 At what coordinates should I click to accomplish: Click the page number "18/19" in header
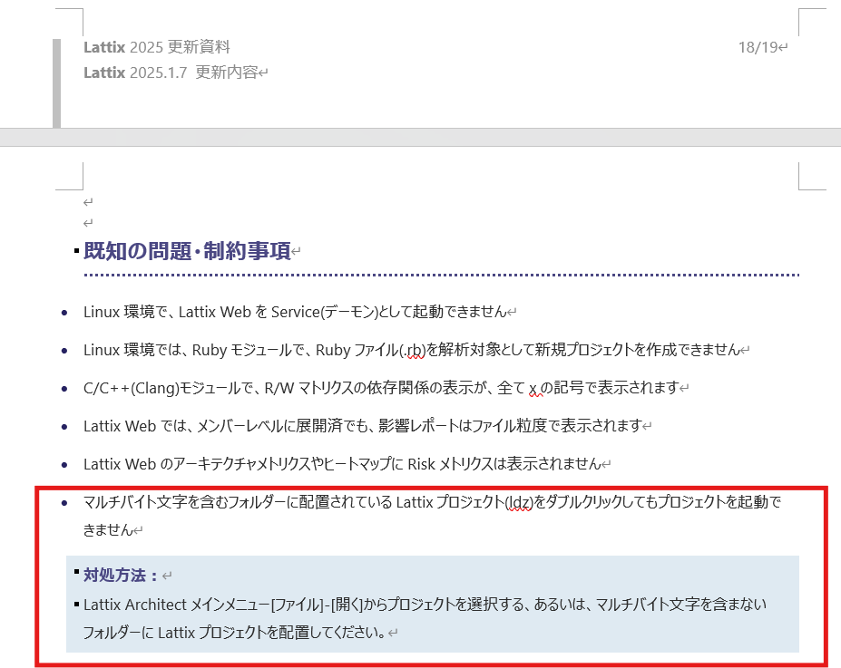click(x=758, y=47)
